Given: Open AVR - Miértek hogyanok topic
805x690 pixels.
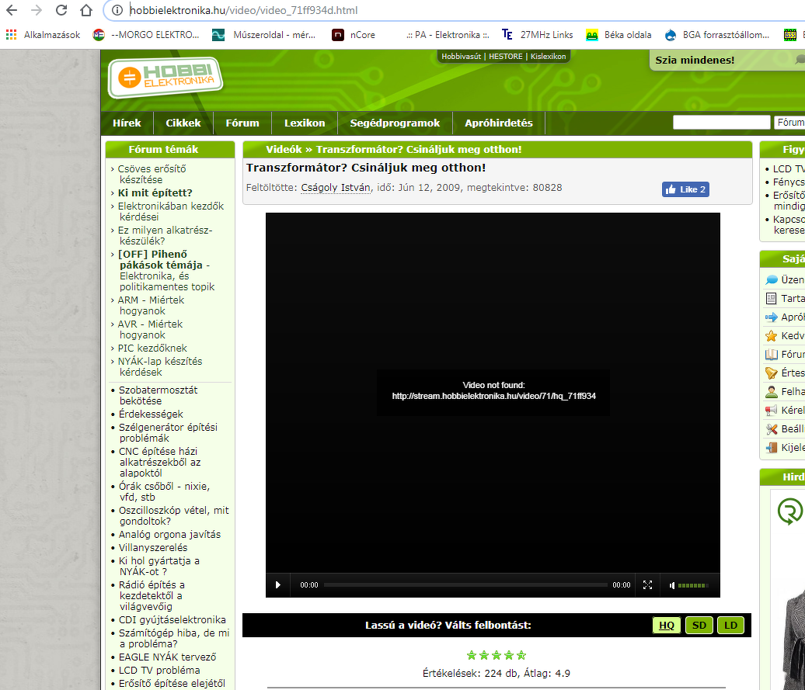Looking at the screenshot, I should (x=151, y=329).
